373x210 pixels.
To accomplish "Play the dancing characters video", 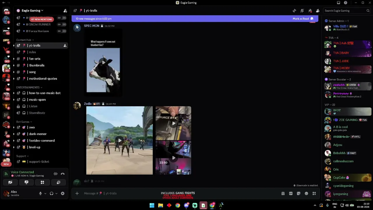I will tap(119, 140).
